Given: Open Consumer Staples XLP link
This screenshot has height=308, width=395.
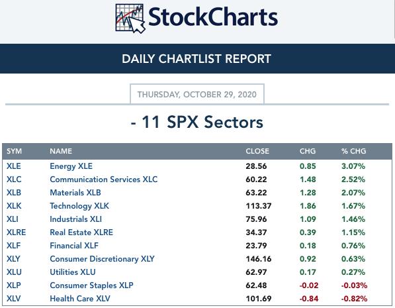Looking at the screenshot, I should click(91, 285).
